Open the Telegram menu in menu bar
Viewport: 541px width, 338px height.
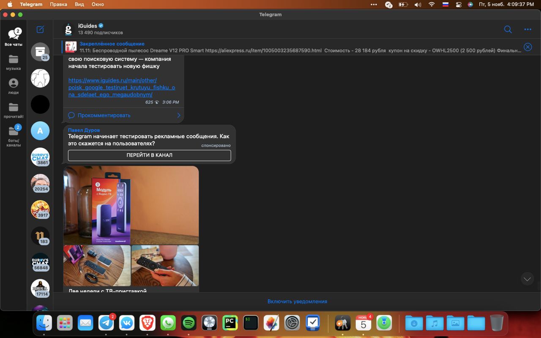tap(31, 4)
